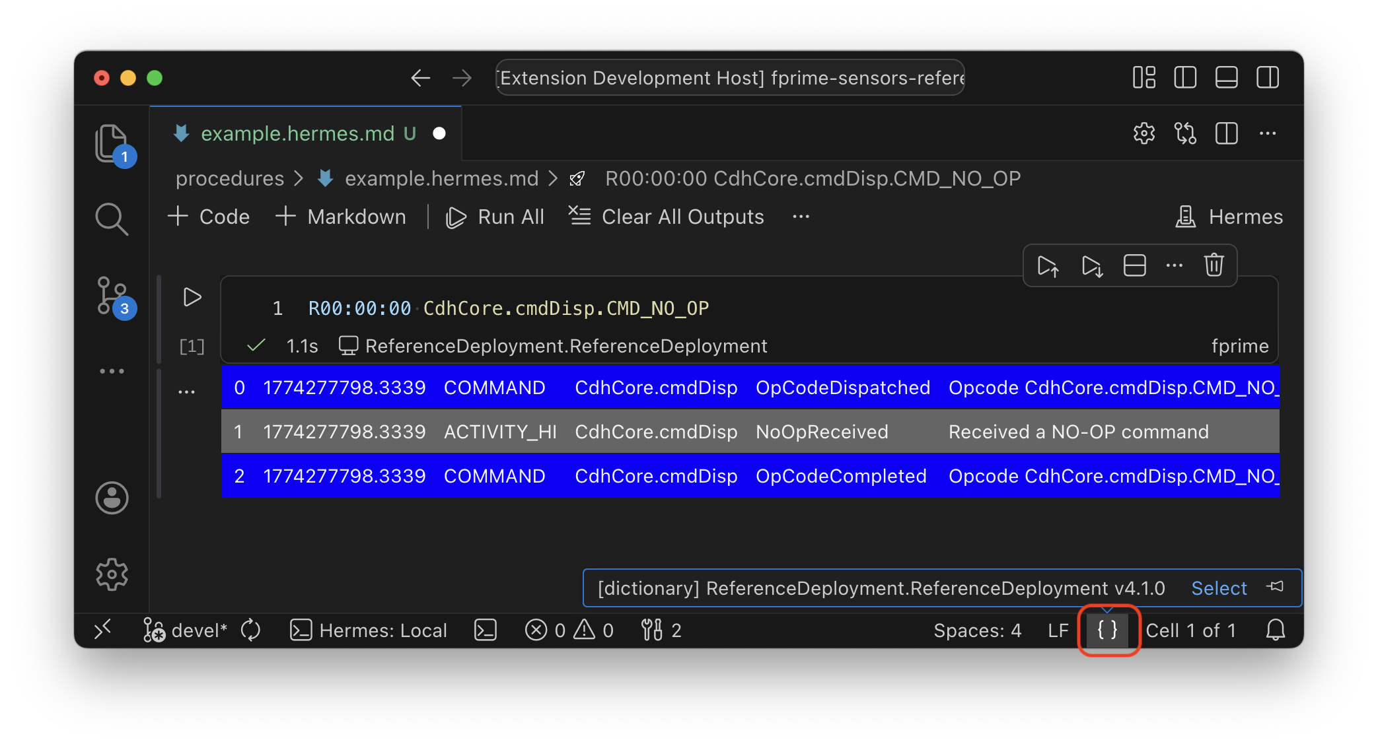Run the CMD_NO_OP cell

(x=192, y=297)
